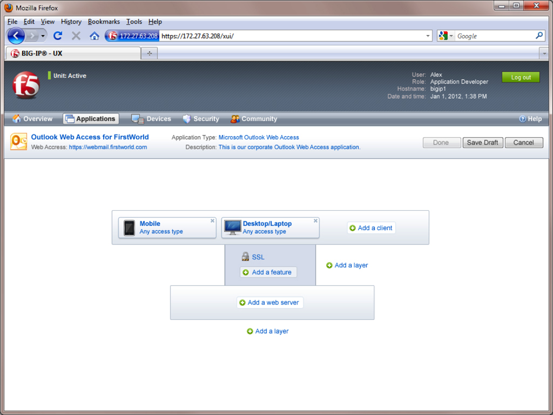
Task: Remove the Desktop/Laptop client with its X
Action: point(315,221)
